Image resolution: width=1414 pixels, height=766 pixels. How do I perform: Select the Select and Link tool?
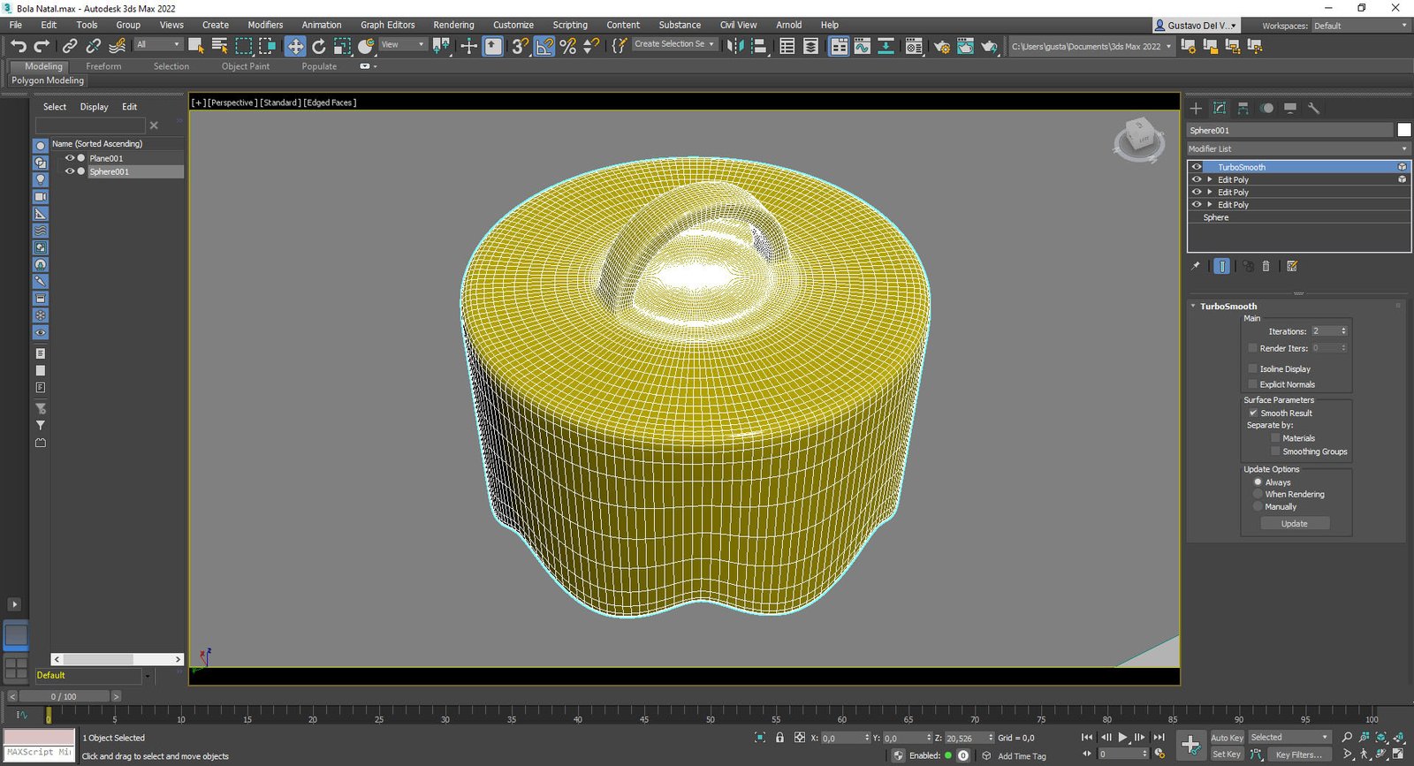[x=70, y=46]
